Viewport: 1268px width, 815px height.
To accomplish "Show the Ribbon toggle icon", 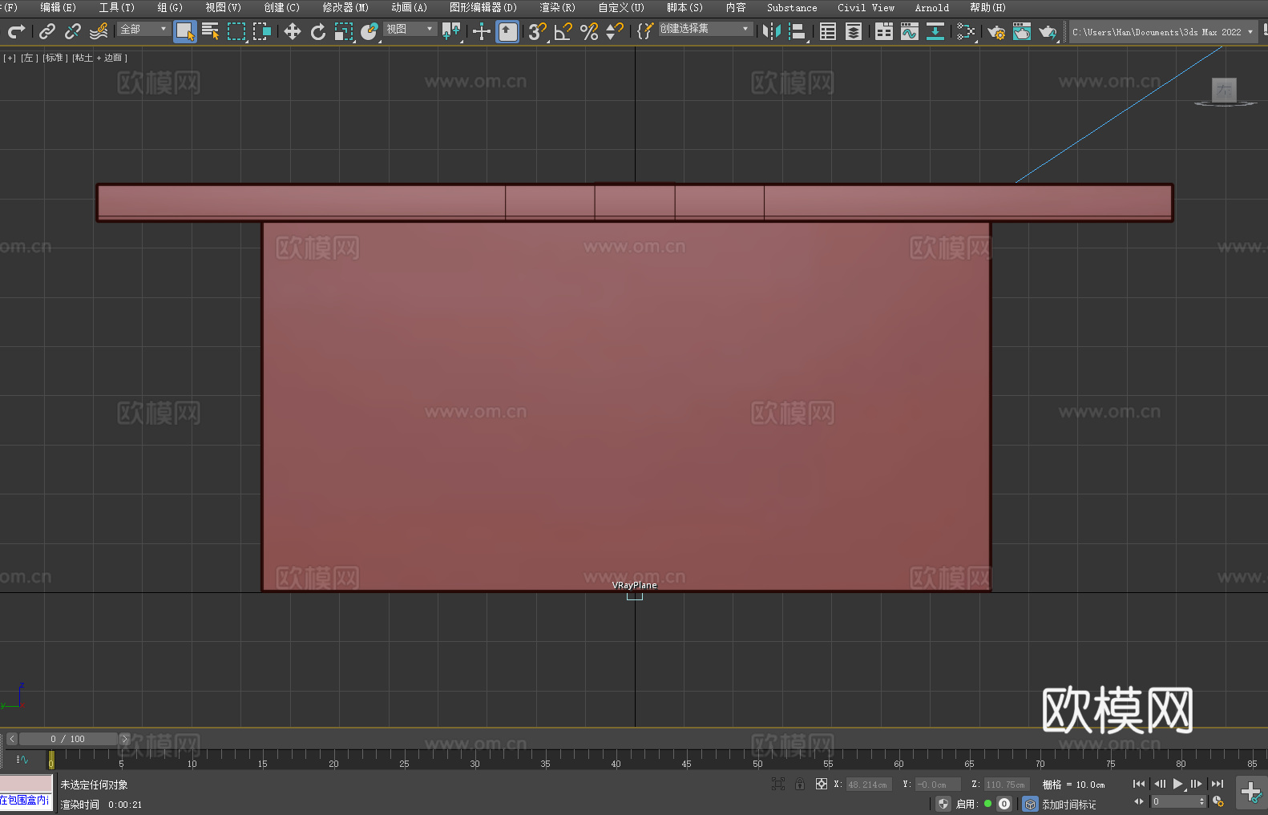I will (x=884, y=31).
